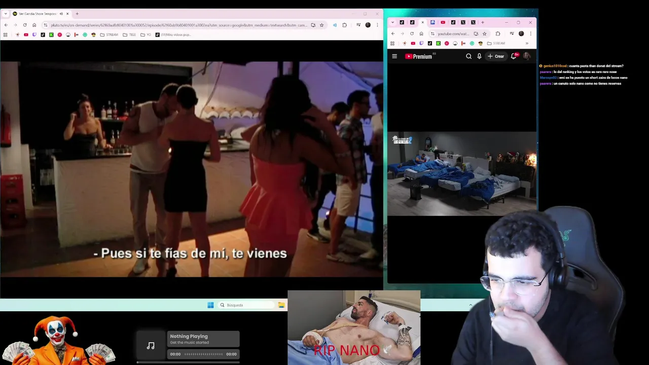Screen dimensions: 649x365
Task: Click the taskbar Búsqueda search box
Action: 246,305
